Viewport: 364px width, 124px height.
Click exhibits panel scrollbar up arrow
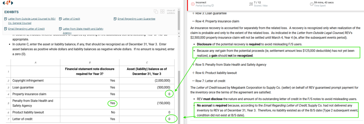179,10
